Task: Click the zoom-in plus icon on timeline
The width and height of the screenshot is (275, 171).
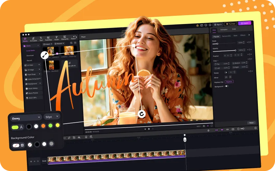Action: (x=256, y=128)
